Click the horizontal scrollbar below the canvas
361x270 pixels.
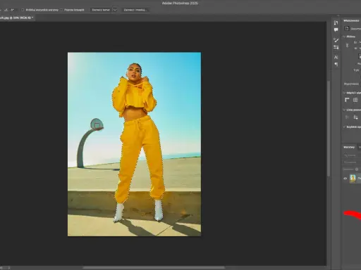154,267
